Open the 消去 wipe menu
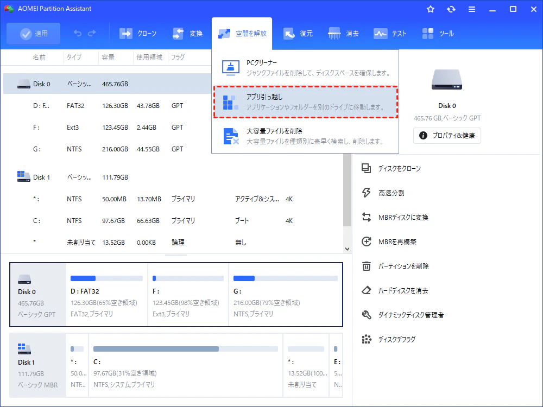The width and height of the screenshot is (543, 407). (343, 34)
